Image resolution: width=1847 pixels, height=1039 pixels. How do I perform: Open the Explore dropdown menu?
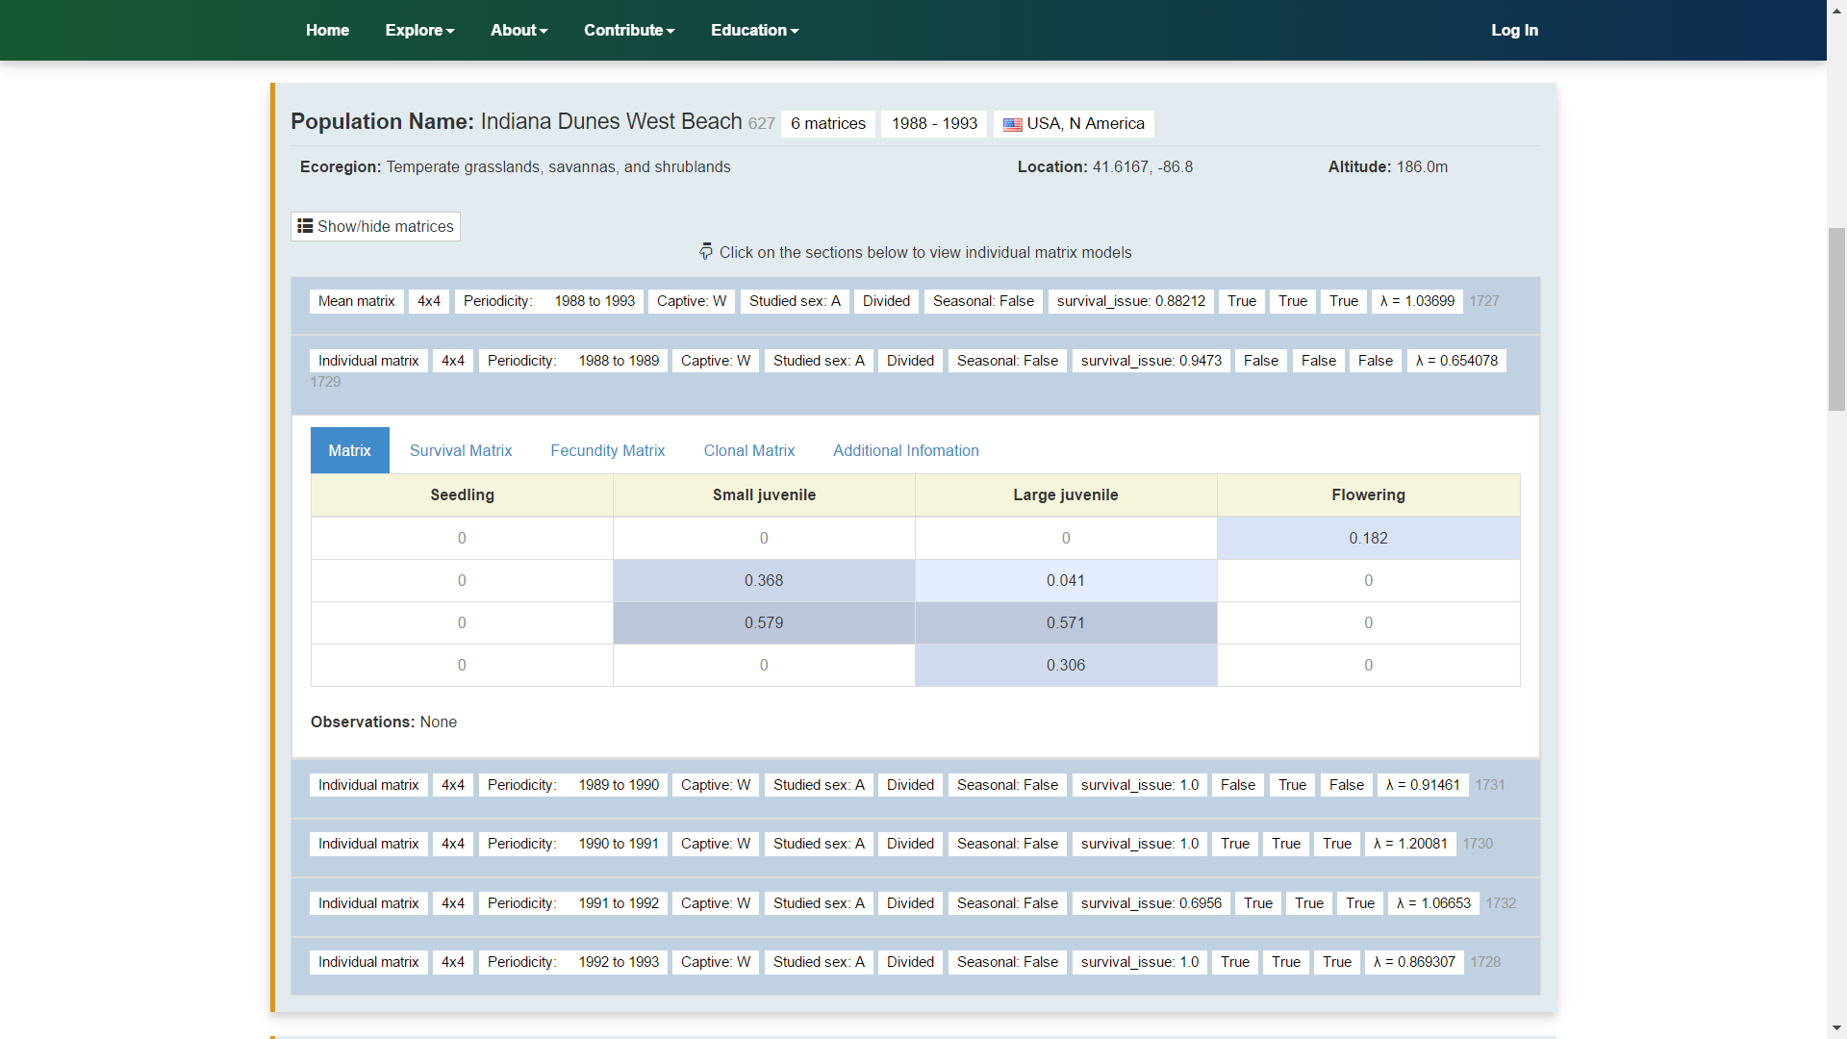click(x=419, y=30)
